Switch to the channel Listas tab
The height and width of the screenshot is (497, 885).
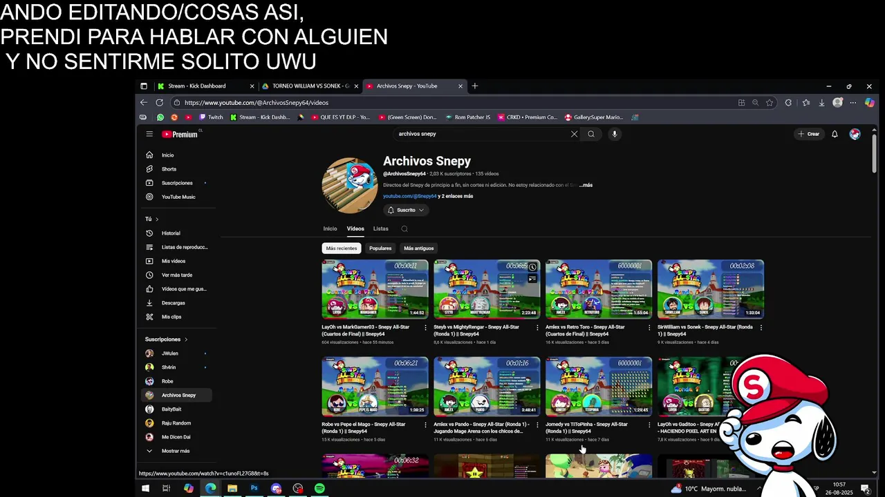(380, 228)
